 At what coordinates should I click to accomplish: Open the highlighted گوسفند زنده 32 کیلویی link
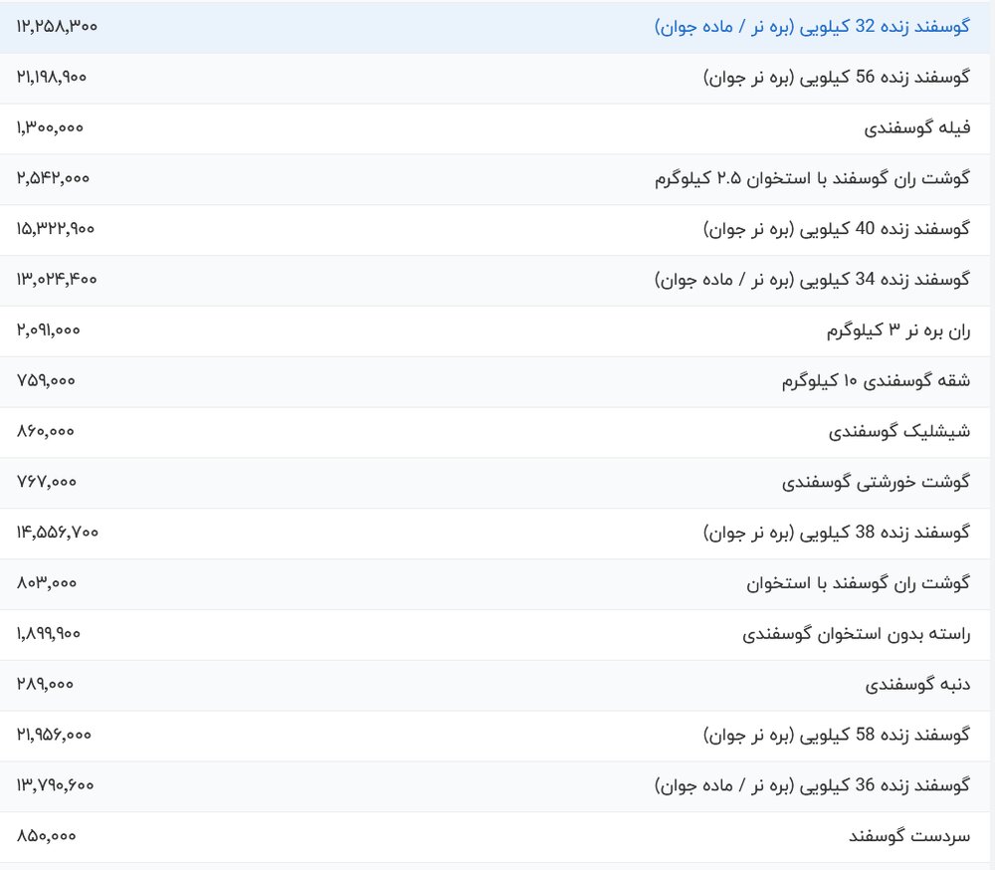[x=812, y=27]
